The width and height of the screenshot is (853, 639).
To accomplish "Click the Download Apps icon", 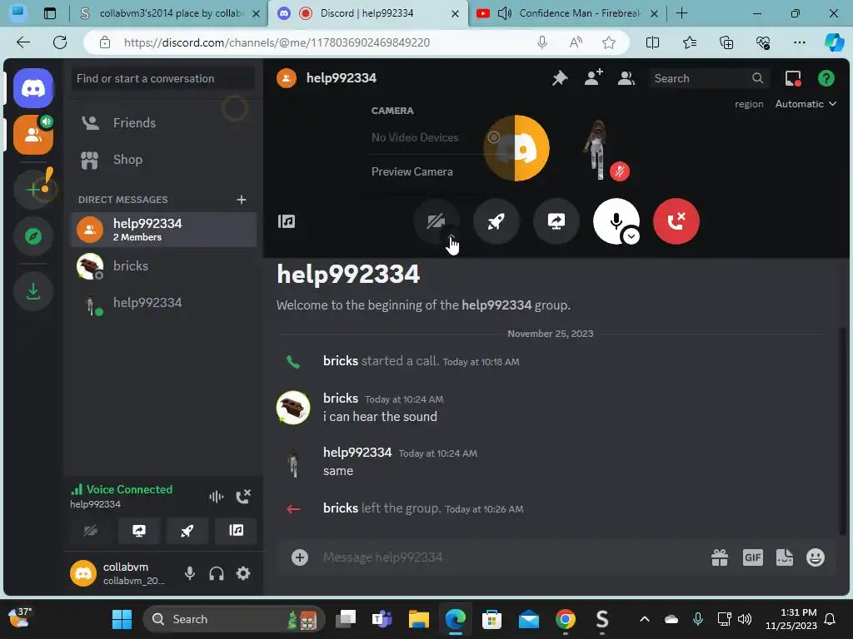I will 33,291.
